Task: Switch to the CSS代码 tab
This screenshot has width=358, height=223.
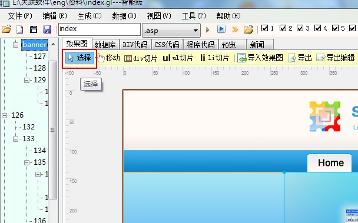Action: [x=167, y=45]
